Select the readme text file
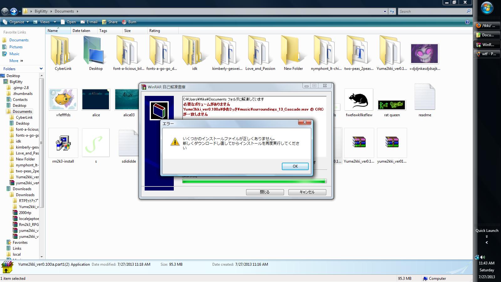This screenshot has height=282, width=501. (425, 97)
